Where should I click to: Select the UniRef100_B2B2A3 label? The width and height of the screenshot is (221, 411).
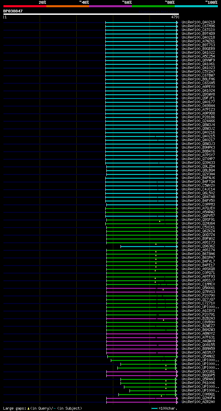(x=198, y=319)
